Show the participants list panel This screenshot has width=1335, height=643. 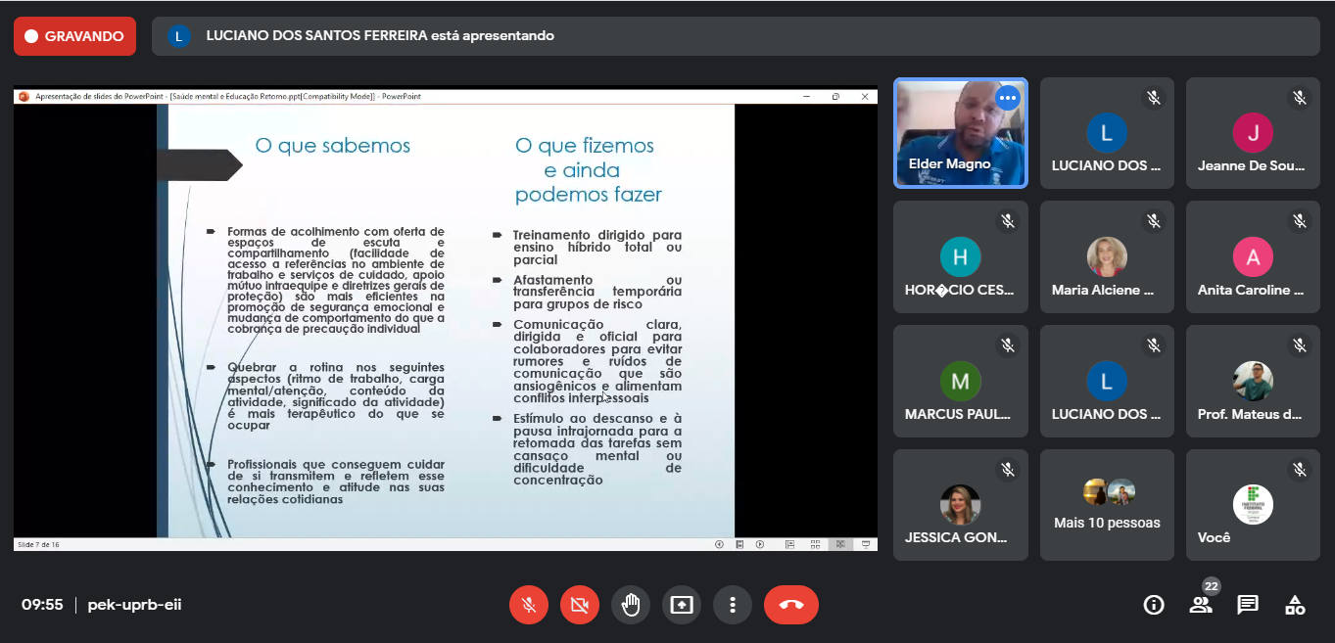pos(1201,605)
